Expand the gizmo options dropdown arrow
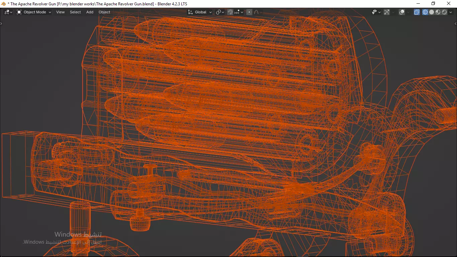The height and width of the screenshot is (257, 457). [393, 12]
